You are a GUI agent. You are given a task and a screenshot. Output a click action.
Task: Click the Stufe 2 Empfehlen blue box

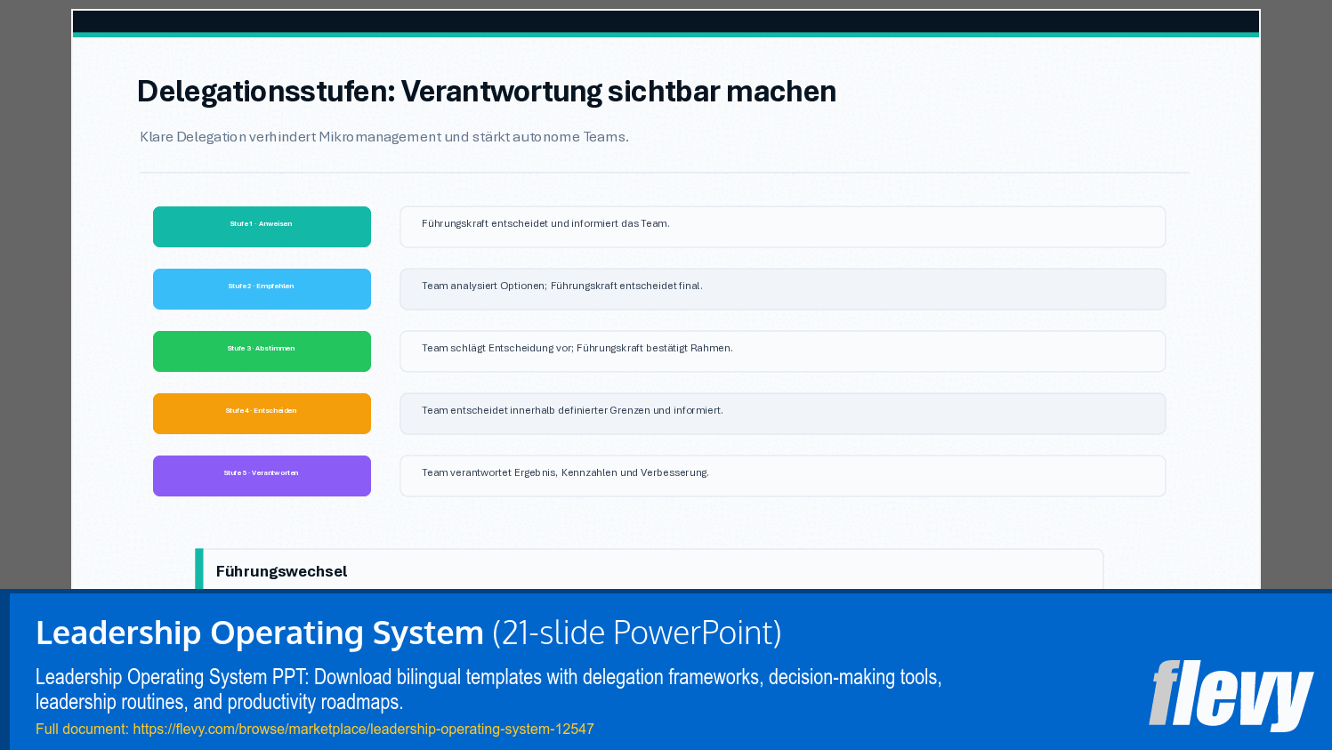pyautogui.click(x=262, y=289)
